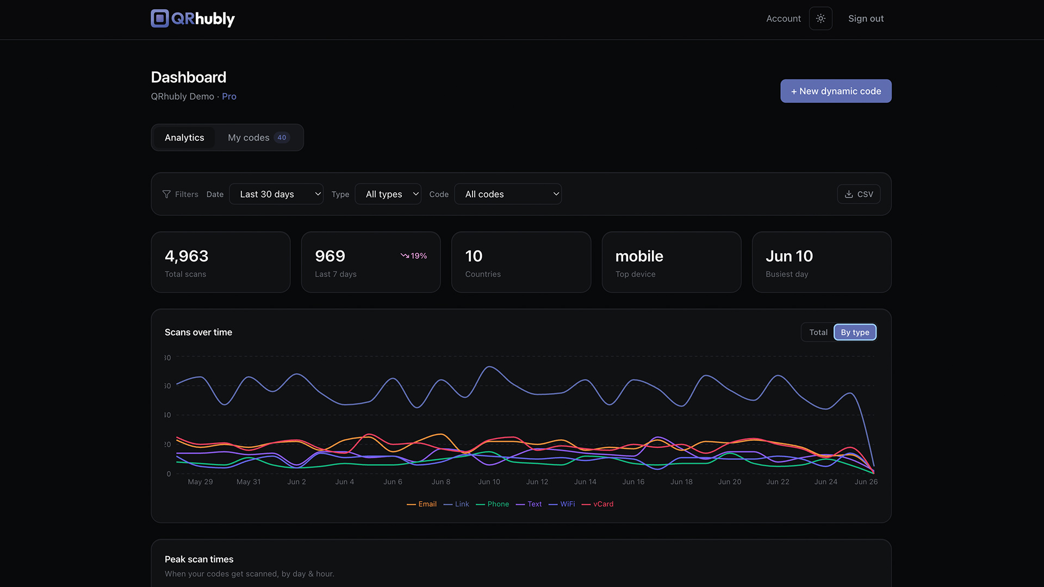Toggle the light/dark theme sun icon
The width and height of the screenshot is (1044, 587).
pos(821,18)
